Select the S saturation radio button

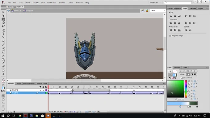tap(189, 84)
